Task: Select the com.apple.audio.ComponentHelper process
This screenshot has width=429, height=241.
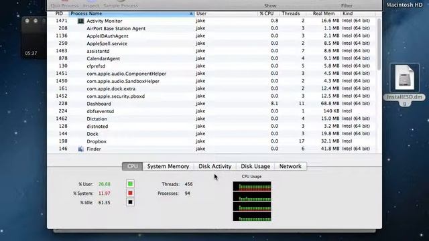Action: pos(212,74)
